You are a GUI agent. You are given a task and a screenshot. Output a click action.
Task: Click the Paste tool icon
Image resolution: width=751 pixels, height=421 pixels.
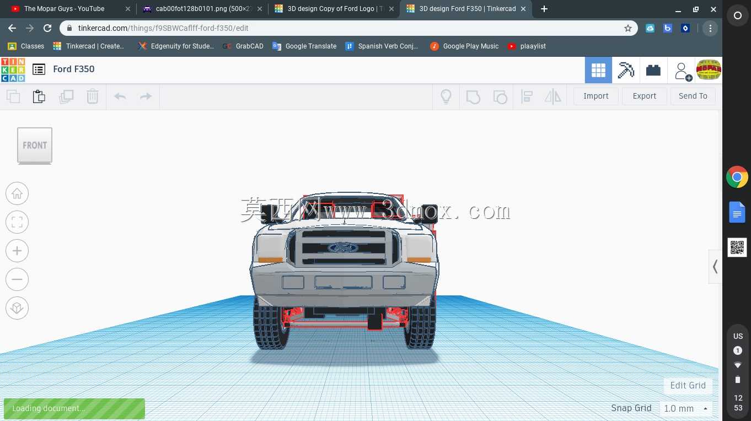(x=39, y=96)
